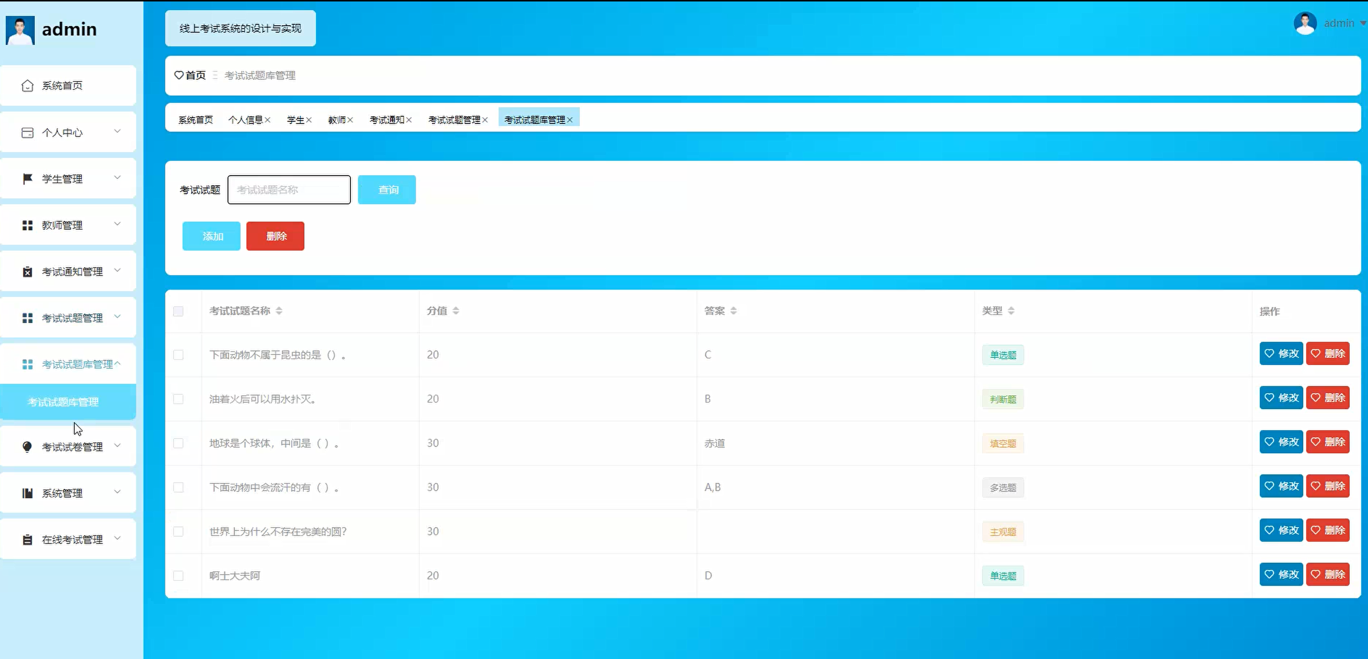Click 删除 for 油着火后可以用水扑灭 row

coord(1328,398)
